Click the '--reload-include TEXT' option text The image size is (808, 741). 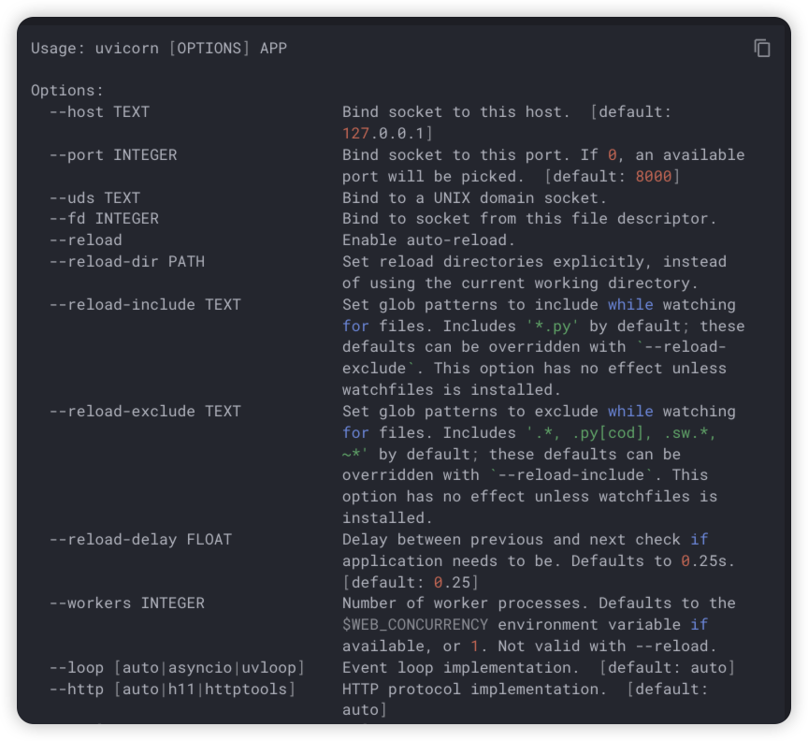click(x=145, y=304)
